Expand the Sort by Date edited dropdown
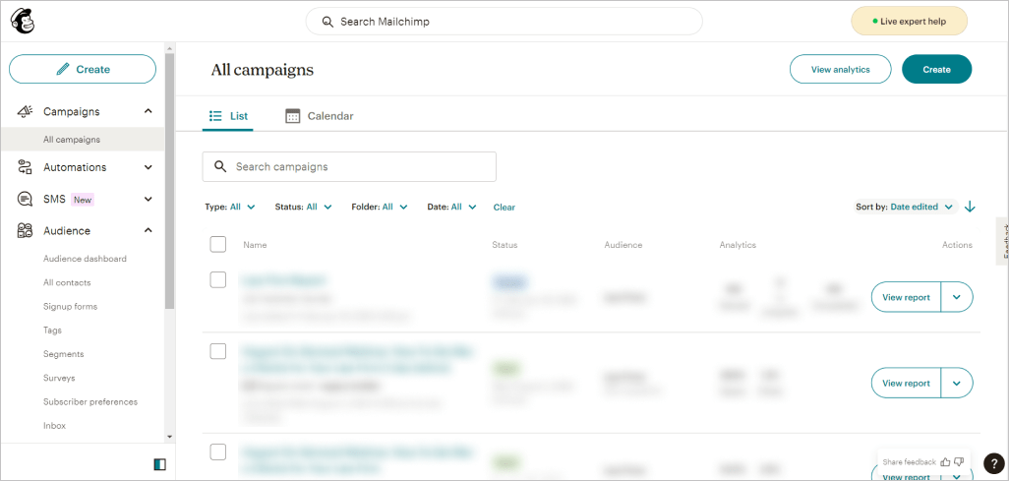The image size is (1009, 481). (920, 208)
